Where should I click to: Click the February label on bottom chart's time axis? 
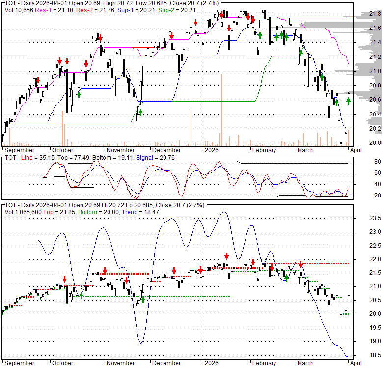pos(264,363)
